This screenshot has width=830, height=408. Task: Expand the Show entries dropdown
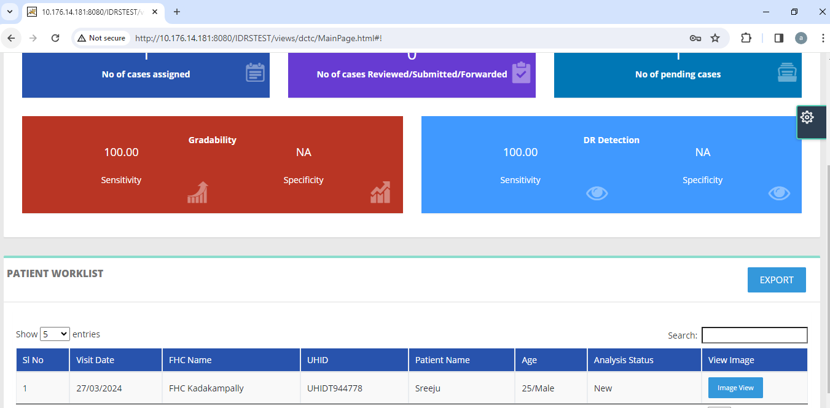[x=55, y=334]
